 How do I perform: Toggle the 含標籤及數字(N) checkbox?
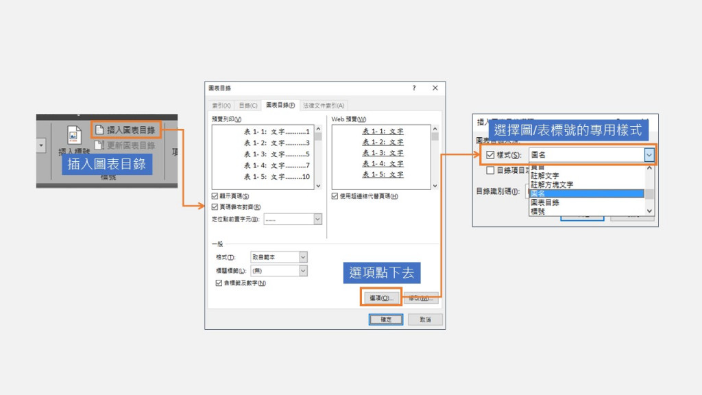[x=219, y=283]
